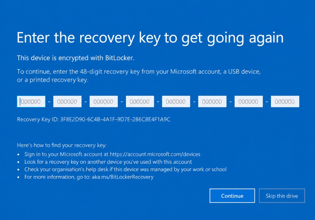The width and height of the screenshot is (315, 220).
Task: Click 'Here's how to find your recovery key:' text
Action: pos(62,145)
